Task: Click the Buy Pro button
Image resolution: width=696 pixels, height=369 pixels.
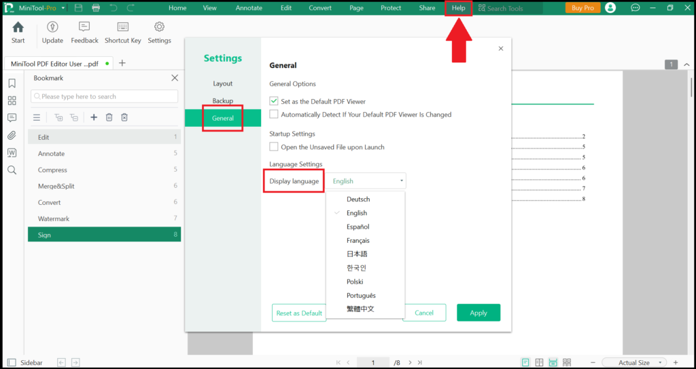Action: 582,8
